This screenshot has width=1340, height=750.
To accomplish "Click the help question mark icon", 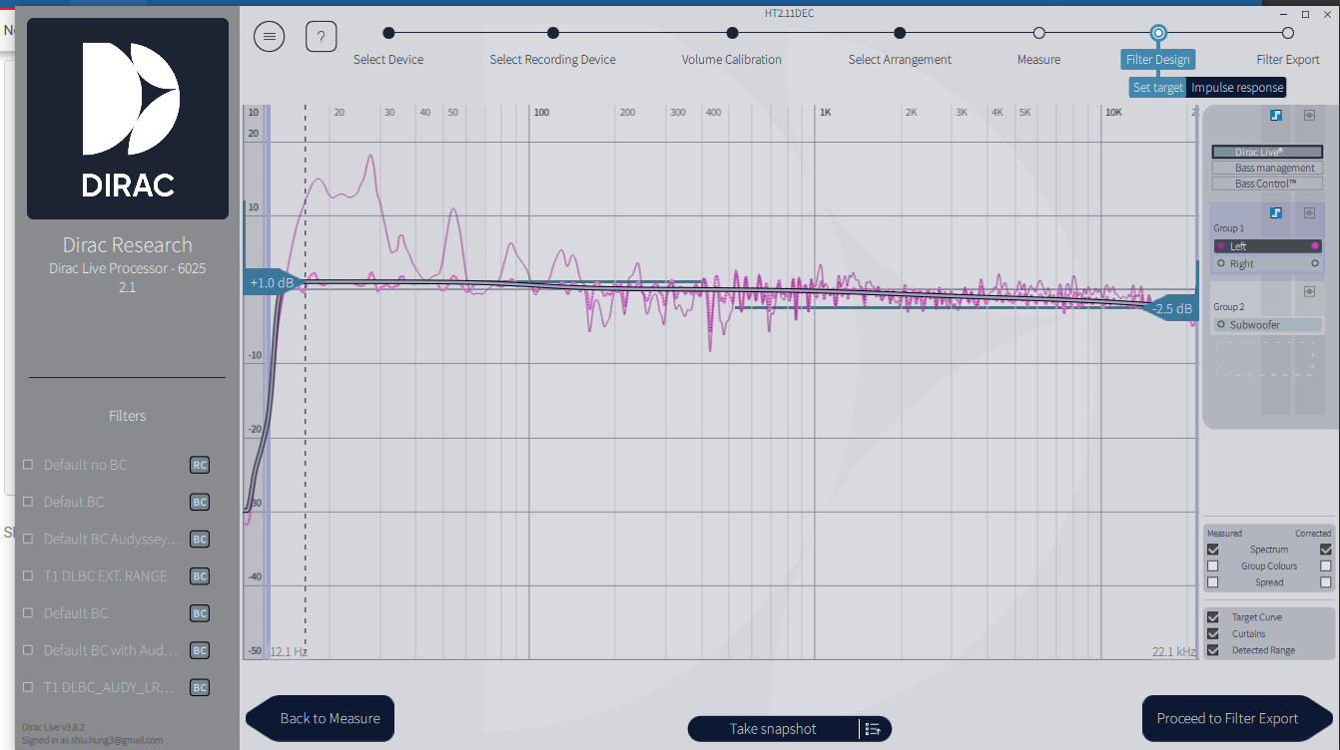I will (321, 37).
